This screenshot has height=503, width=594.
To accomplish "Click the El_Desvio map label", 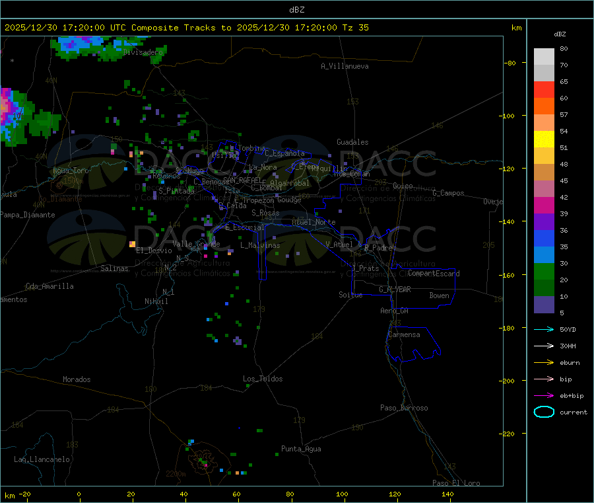I will 154,251.
